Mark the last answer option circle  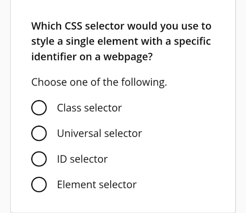pos(37,185)
